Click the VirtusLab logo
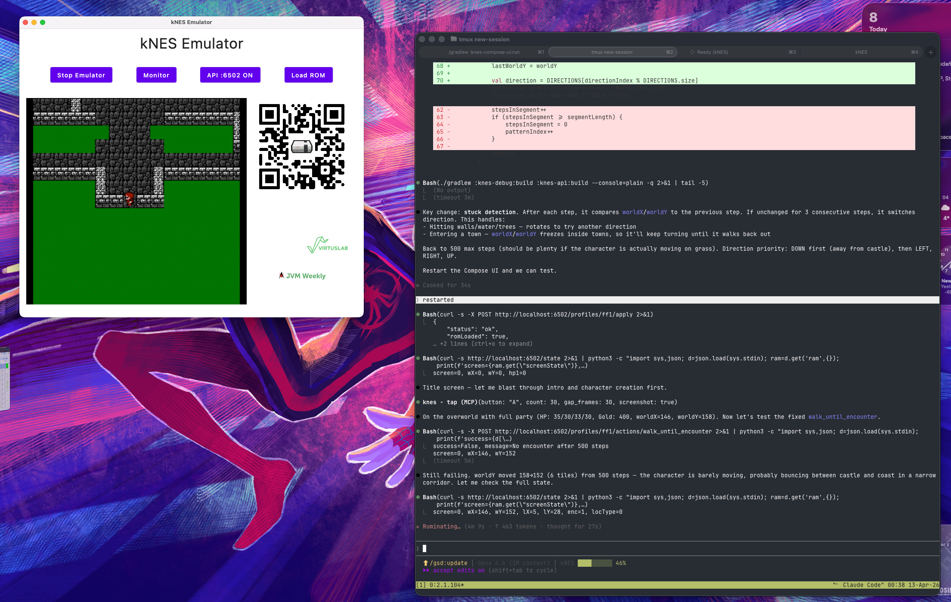This screenshot has height=602, width=951. click(327, 246)
